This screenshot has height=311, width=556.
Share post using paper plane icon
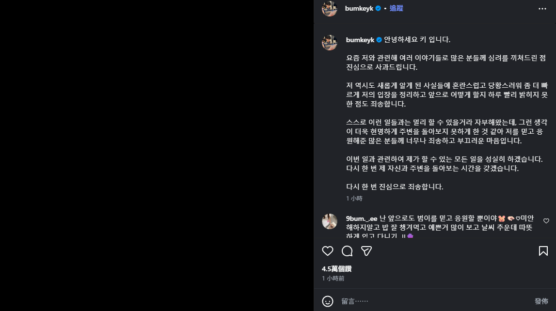coord(366,251)
